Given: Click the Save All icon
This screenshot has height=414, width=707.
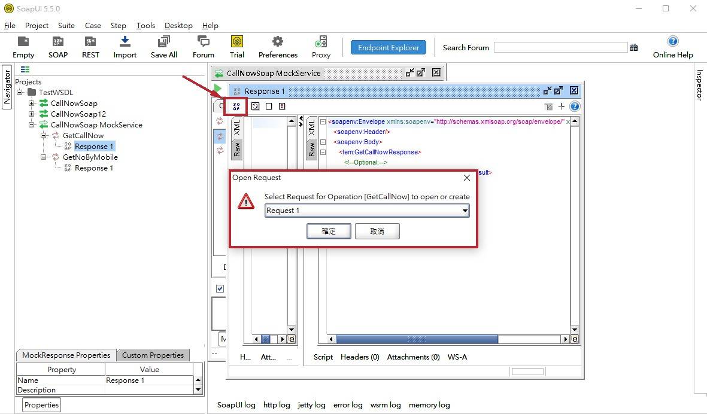Looking at the screenshot, I should click(163, 47).
